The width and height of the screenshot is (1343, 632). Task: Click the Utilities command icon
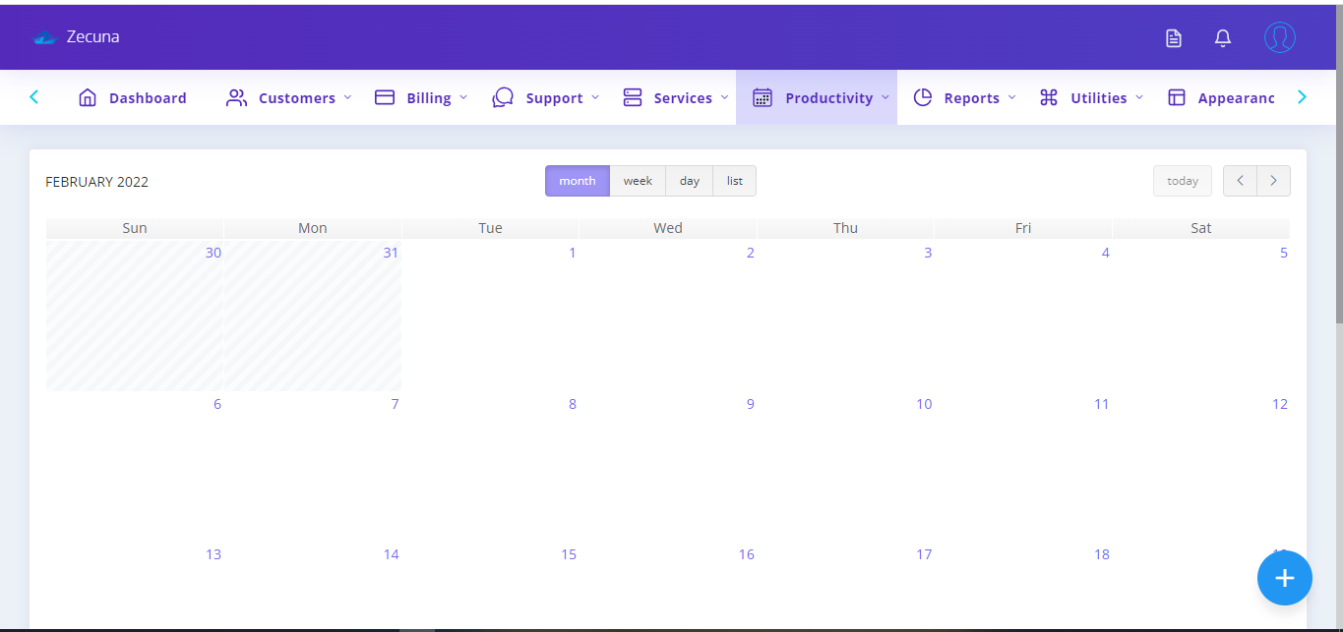click(1047, 97)
